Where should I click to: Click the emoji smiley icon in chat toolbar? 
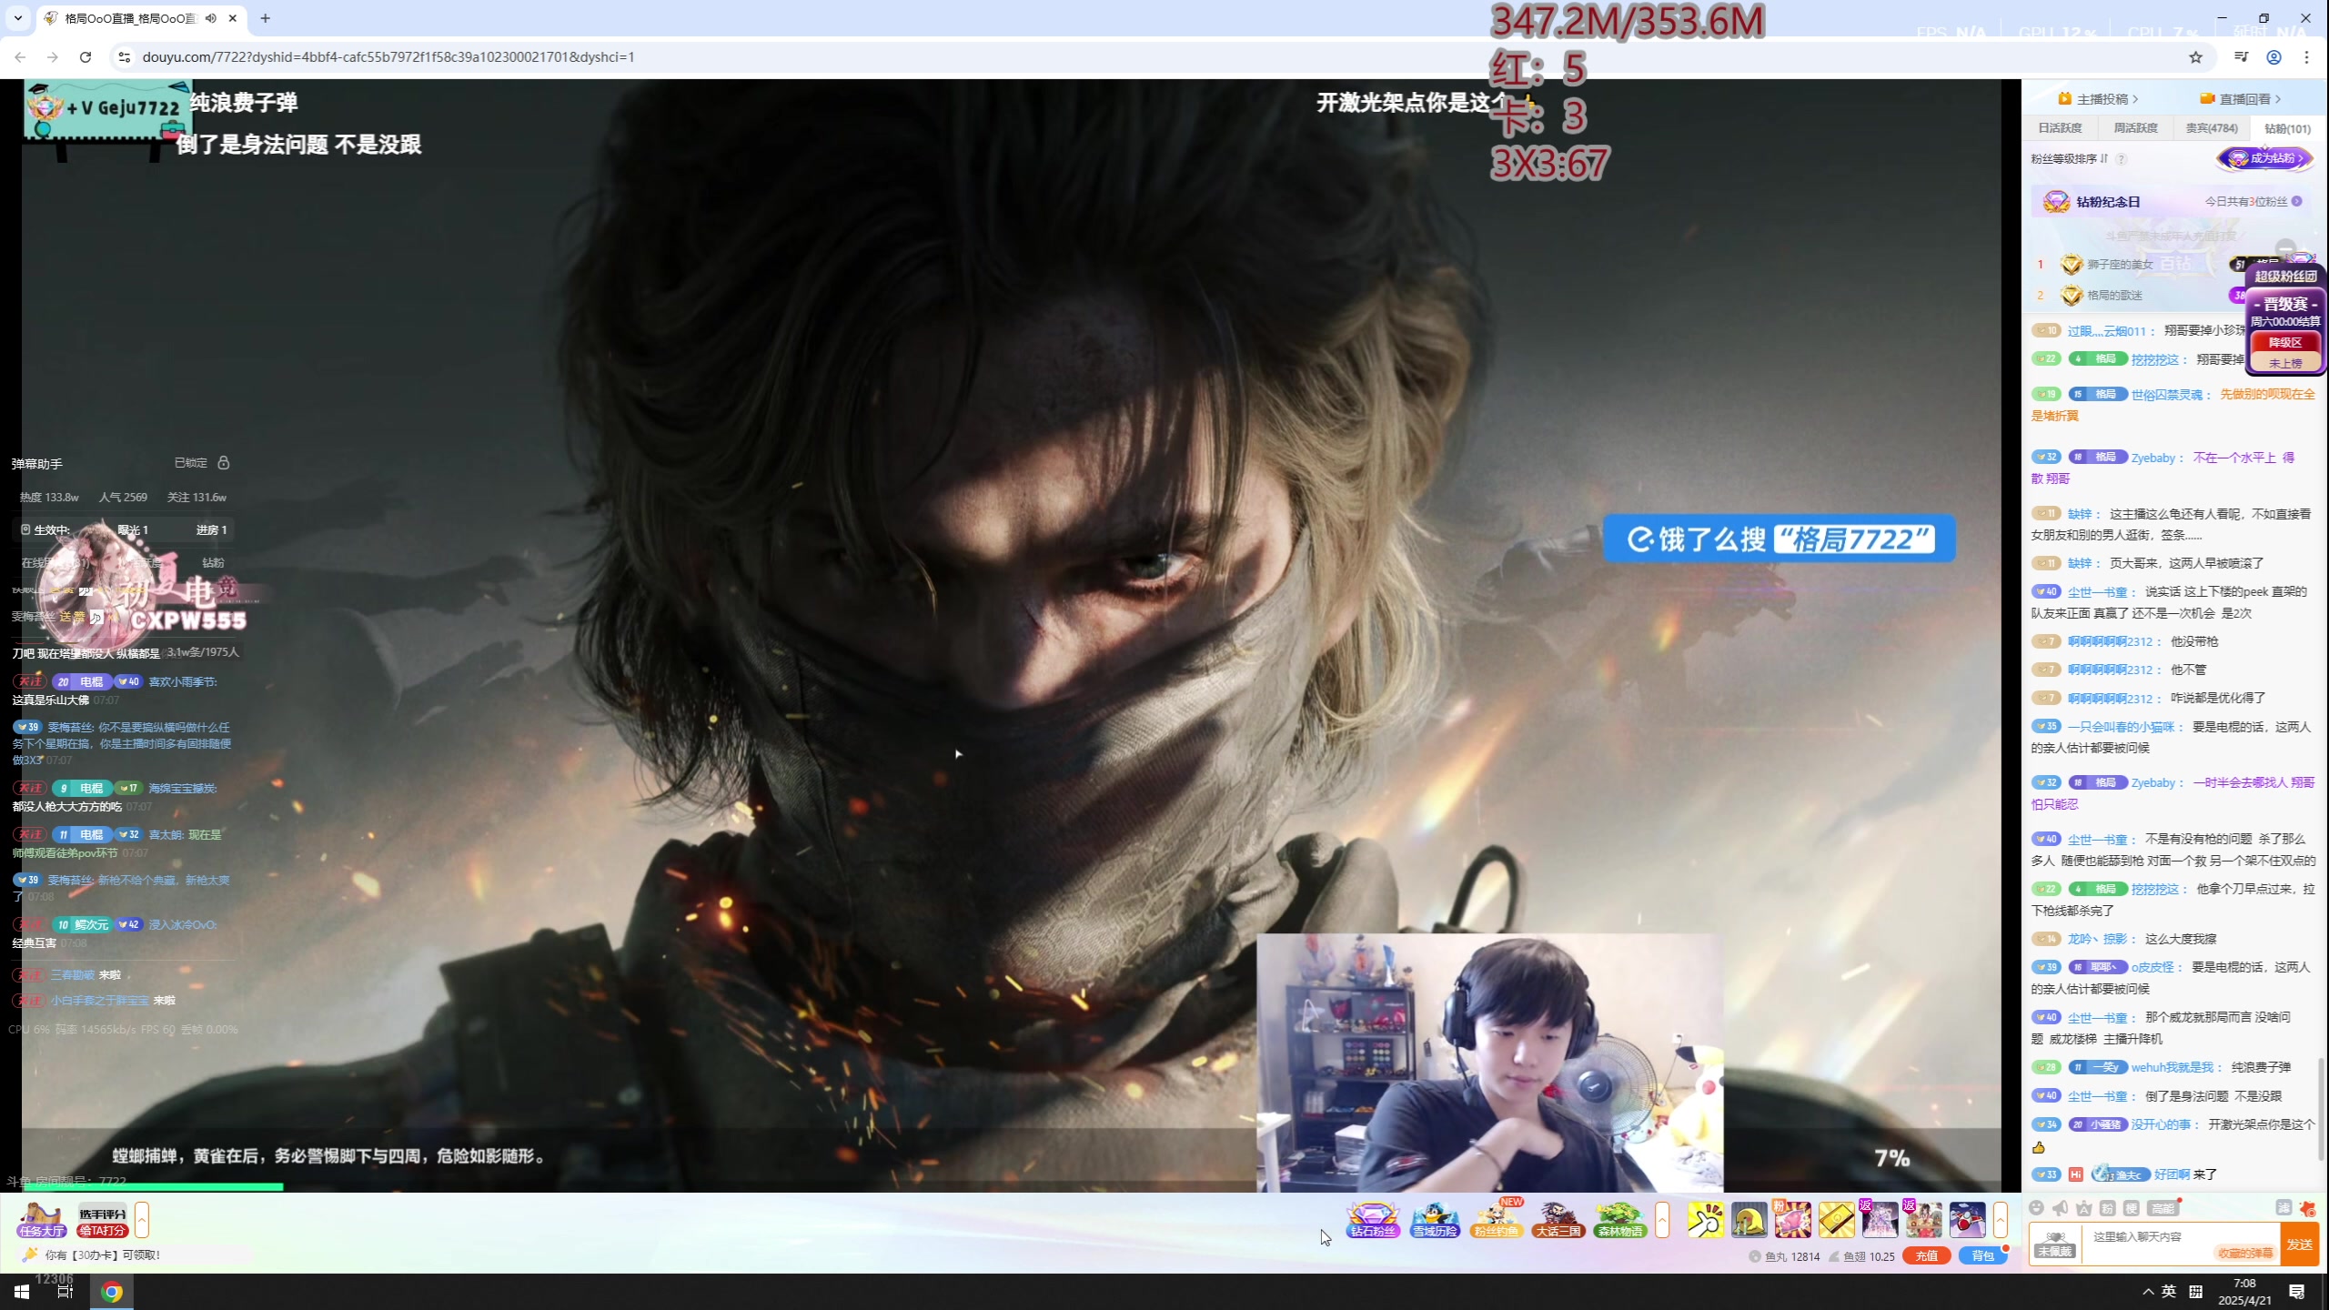point(2037,1208)
